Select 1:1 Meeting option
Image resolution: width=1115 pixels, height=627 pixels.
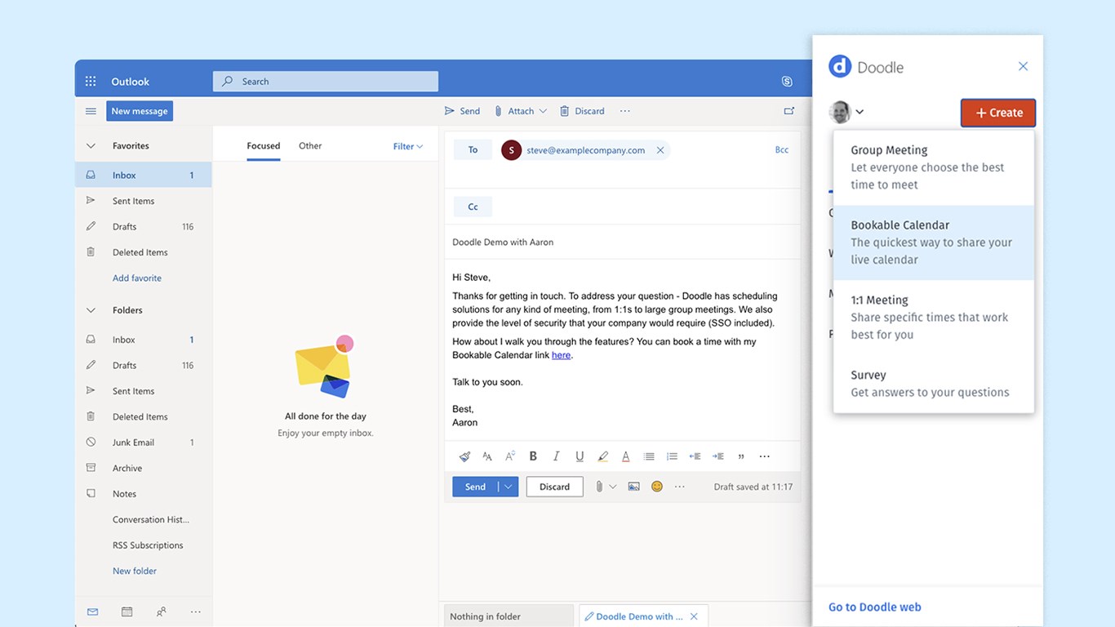coord(934,318)
